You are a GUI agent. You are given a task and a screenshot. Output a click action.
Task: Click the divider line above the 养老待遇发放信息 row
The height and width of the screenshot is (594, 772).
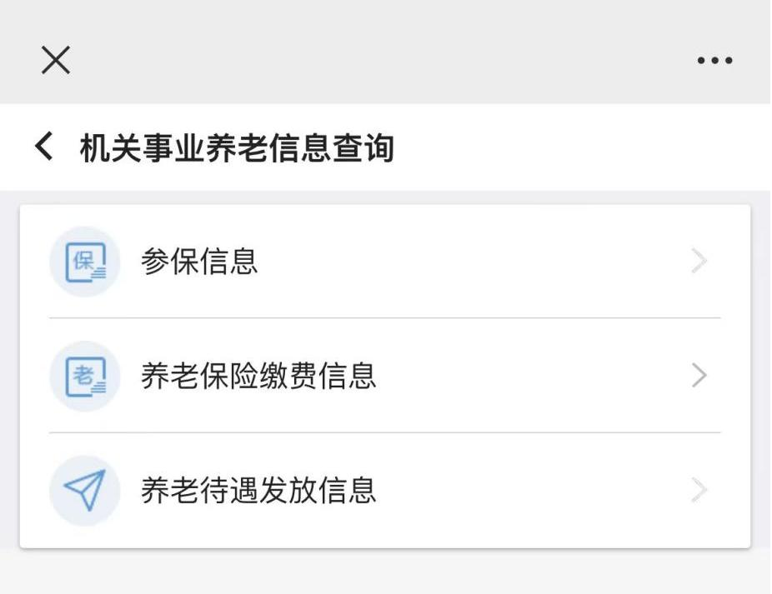[383, 432]
